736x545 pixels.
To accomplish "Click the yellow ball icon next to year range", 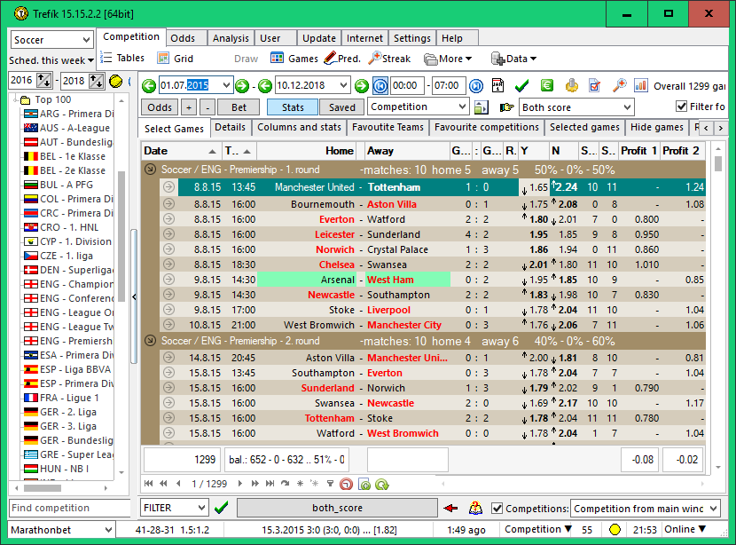I will pos(115,81).
